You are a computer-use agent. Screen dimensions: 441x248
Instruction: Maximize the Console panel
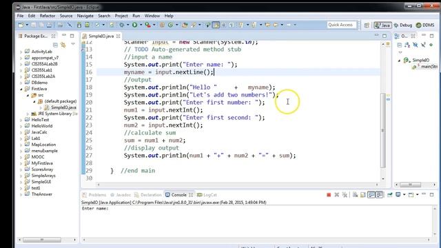coord(432,194)
